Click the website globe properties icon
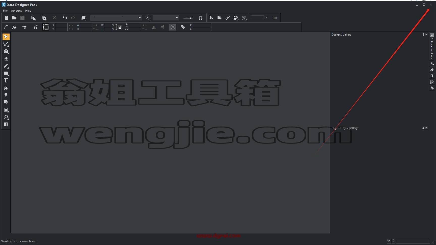436x245 pixels. [236, 18]
